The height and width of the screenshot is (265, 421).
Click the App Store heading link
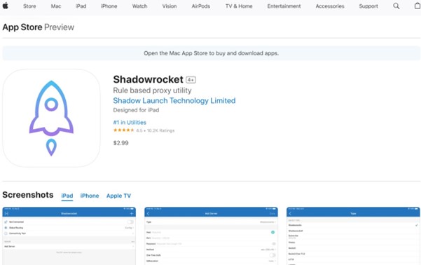pyautogui.click(x=22, y=27)
